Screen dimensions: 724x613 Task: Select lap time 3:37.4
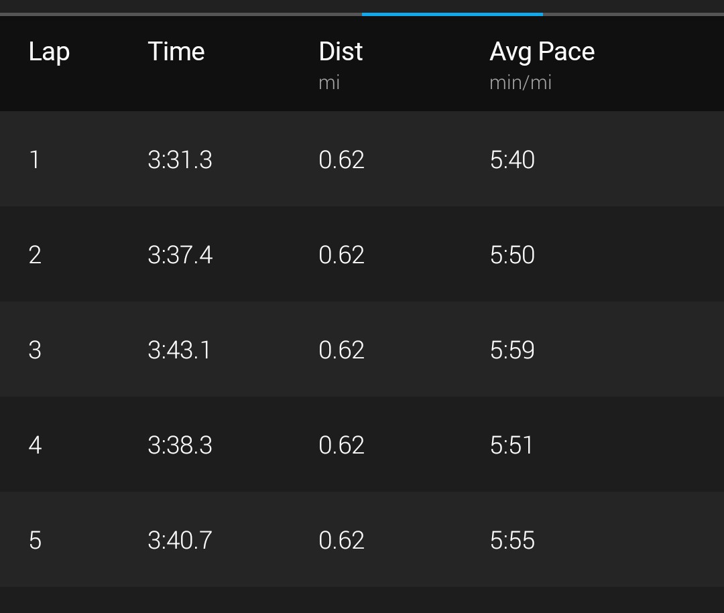pos(180,255)
